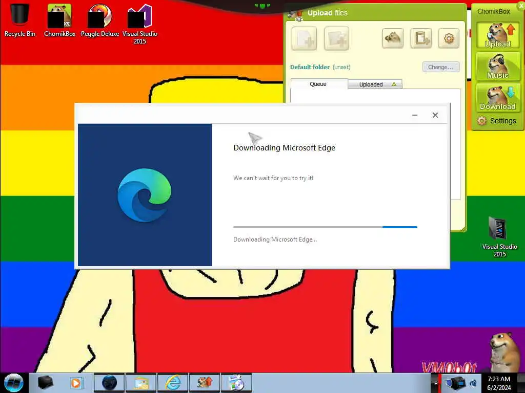Open Download in the ChomikBox sidebar

pos(498,98)
